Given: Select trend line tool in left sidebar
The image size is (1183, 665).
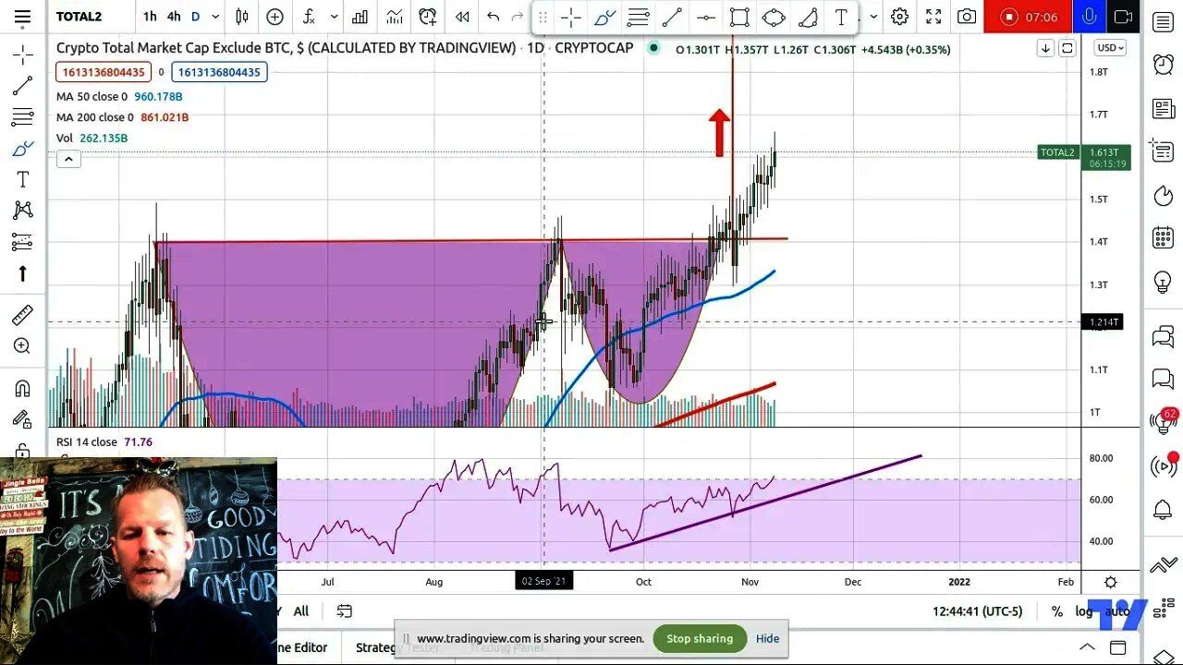Looking at the screenshot, I should point(23,86).
